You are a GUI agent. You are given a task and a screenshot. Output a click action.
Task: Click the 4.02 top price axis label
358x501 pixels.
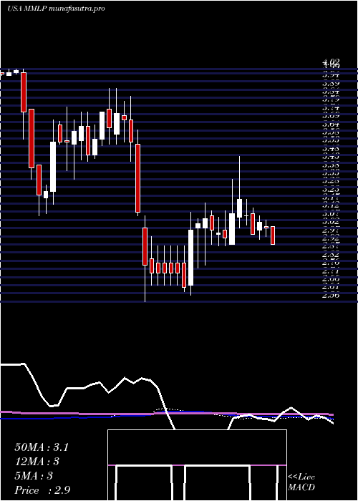point(331,62)
